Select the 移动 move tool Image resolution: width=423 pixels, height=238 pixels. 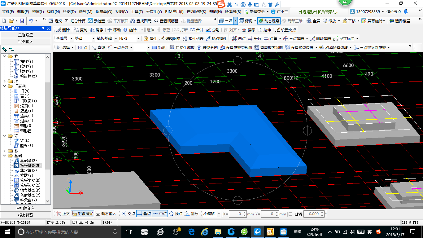tap(114, 30)
